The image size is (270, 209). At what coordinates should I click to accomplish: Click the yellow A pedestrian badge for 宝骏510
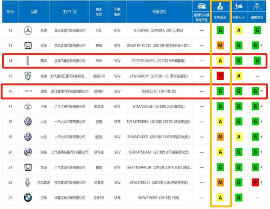(x=238, y=76)
